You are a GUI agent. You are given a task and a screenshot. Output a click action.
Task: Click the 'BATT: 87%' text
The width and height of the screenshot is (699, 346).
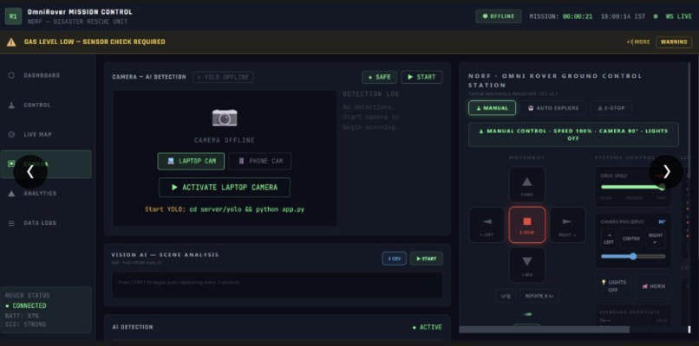click(22, 316)
